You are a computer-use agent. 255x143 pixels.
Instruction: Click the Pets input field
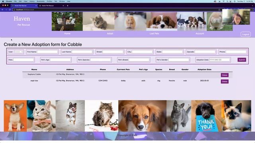point(24,60)
